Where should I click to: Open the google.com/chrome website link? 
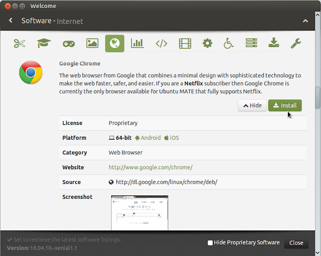point(150,167)
